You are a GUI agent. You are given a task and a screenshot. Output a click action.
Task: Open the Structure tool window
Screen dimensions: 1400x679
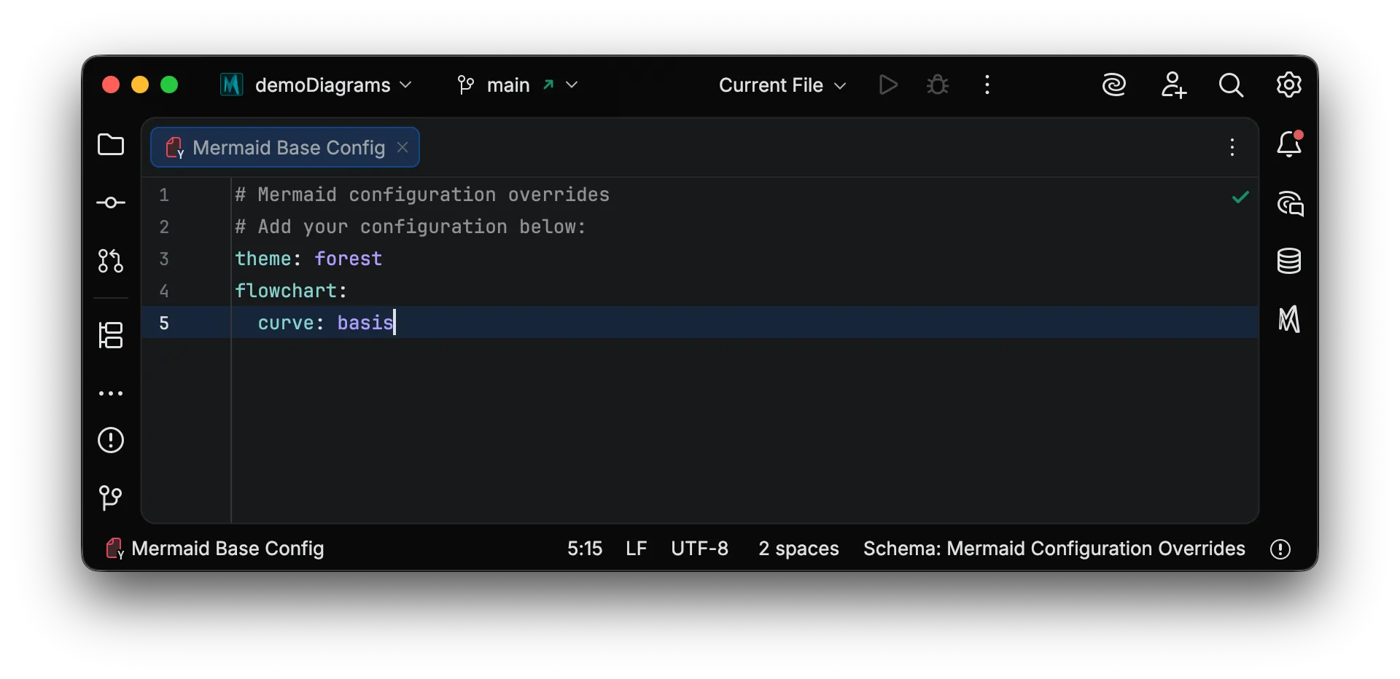pyautogui.click(x=110, y=335)
